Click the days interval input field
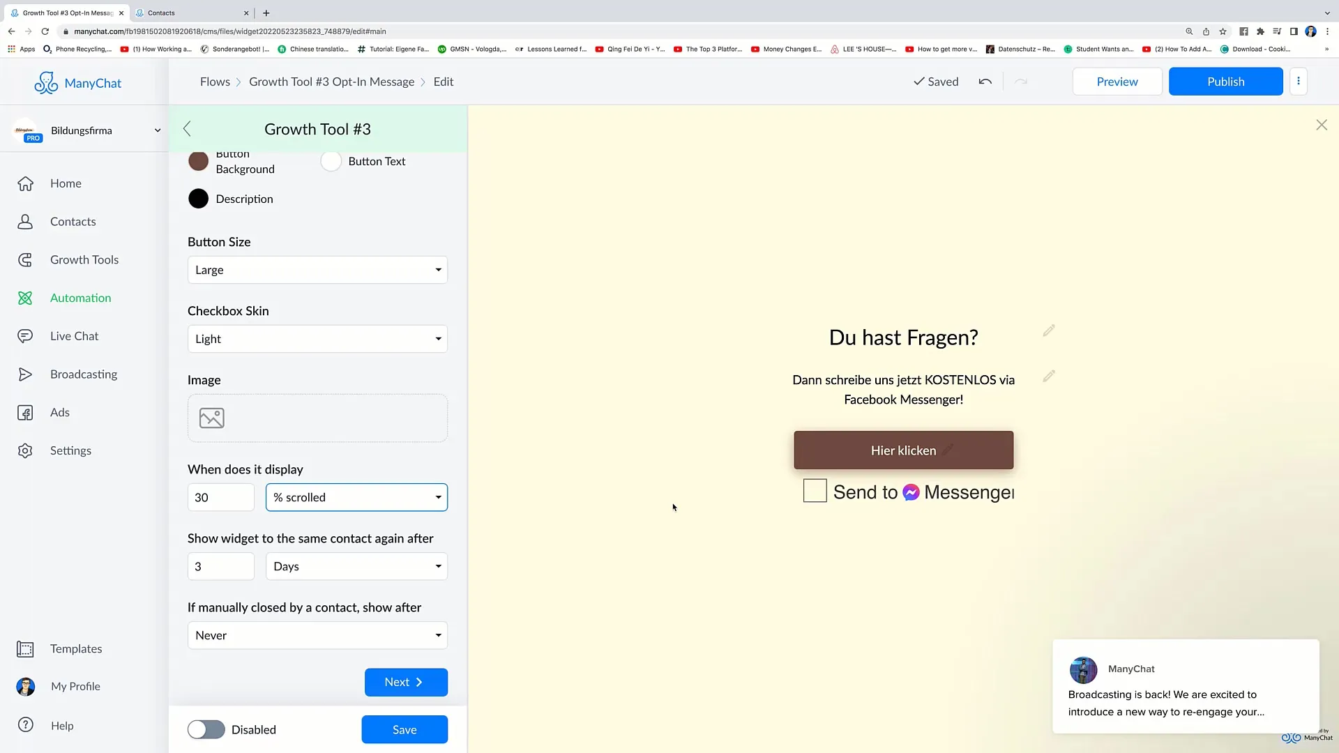Image resolution: width=1339 pixels, height=753 pixels. click(220, 565)
